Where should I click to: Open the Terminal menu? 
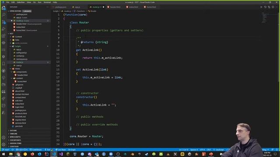coord(47,2)
